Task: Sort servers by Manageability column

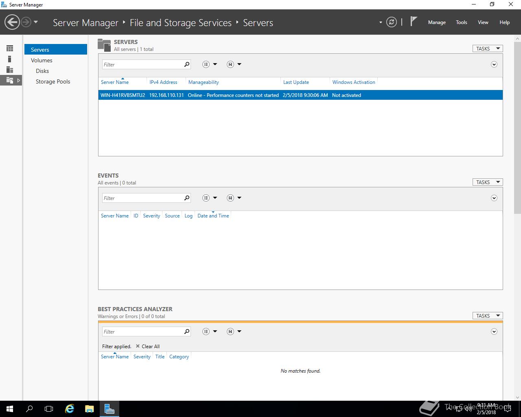Action: [x=204, y=82]
